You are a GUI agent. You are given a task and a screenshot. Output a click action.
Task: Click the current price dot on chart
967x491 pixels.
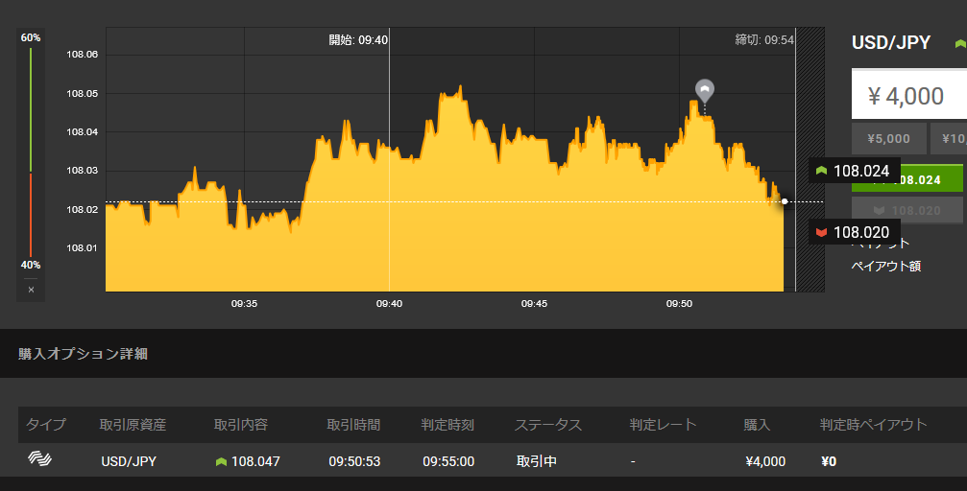(x=785, y=201)
